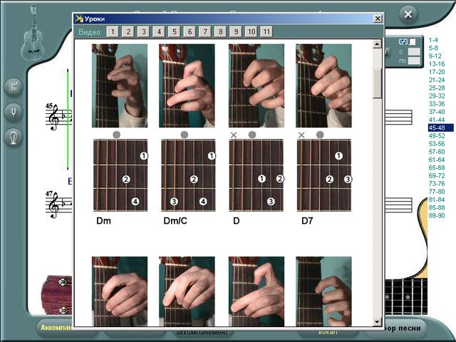Click the tuning fork icon
Image resolution: width=456 pixels, height=342 pixels.
coord(14,112)
